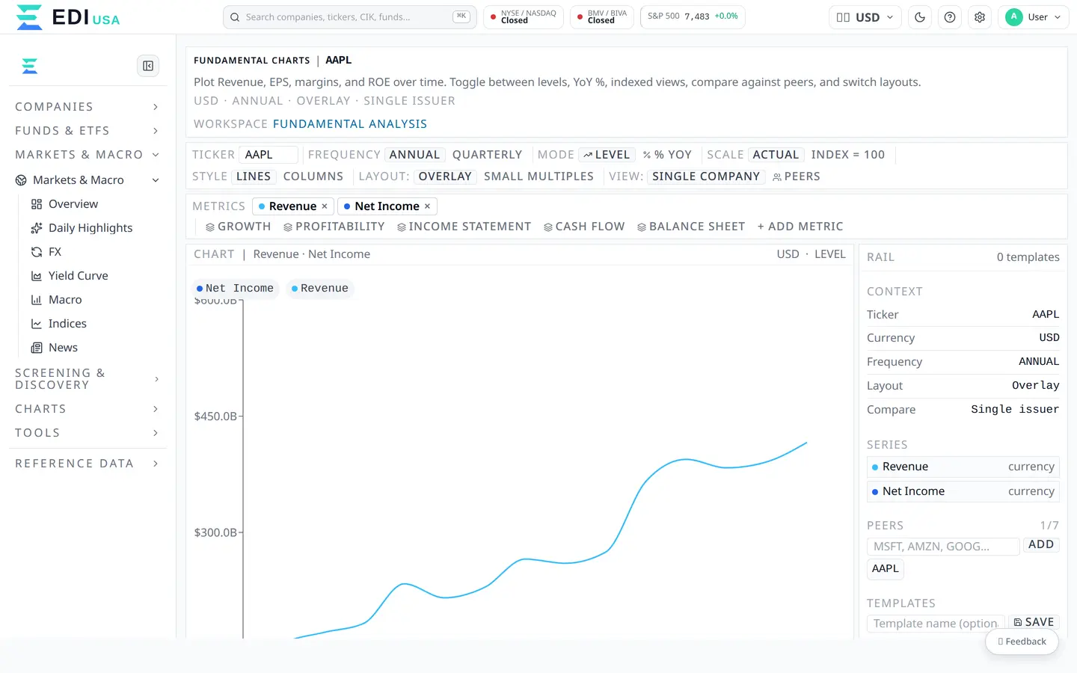The image size is (1077, 673).
Task: Click the user avatar circle
Action: click(1014, 16)
